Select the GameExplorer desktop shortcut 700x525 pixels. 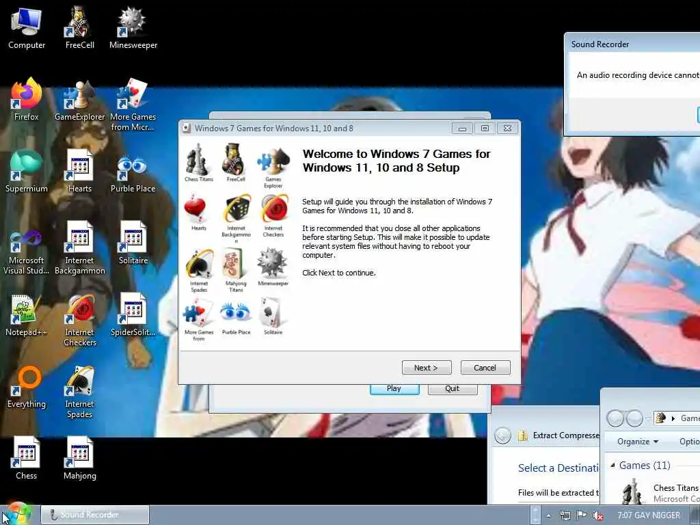(79, 100)
